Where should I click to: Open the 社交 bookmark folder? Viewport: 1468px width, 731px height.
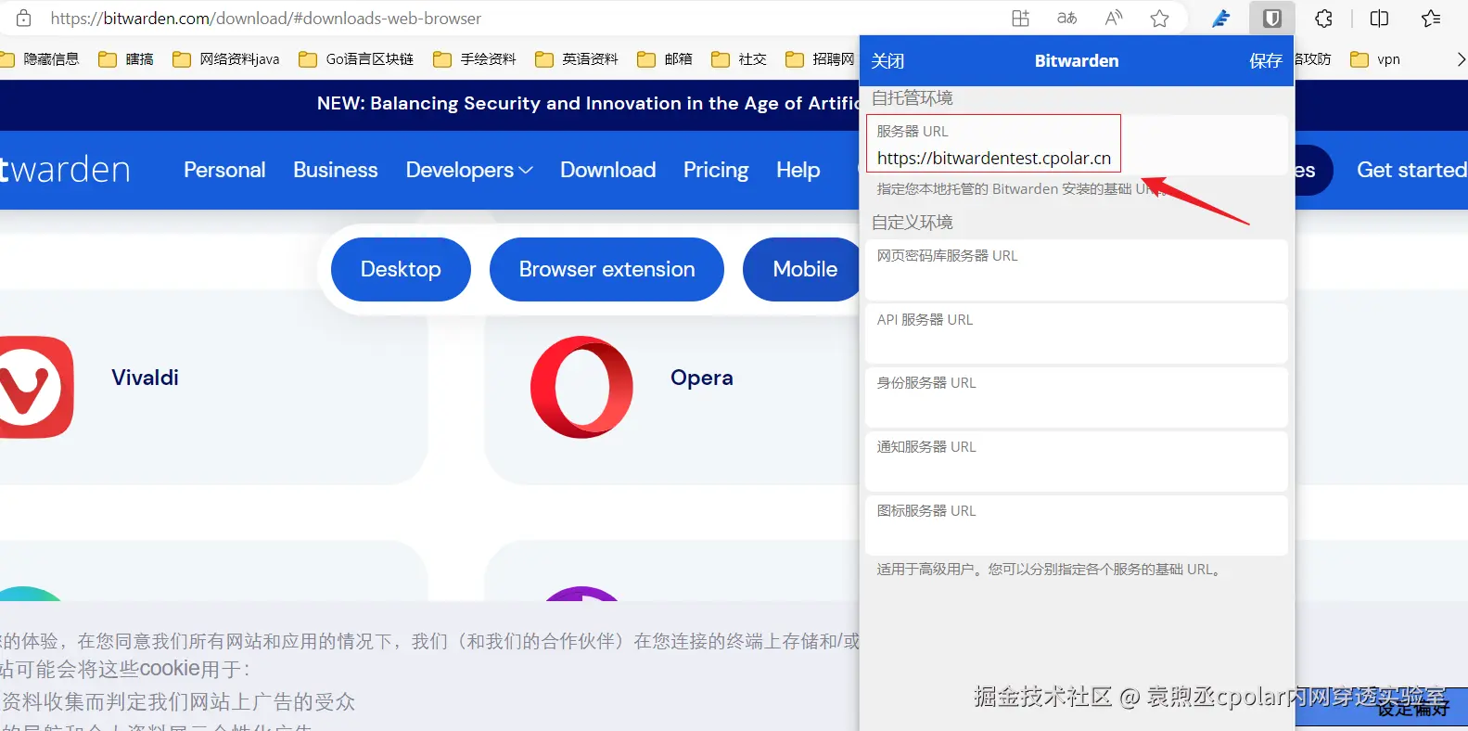pos(739,59)
